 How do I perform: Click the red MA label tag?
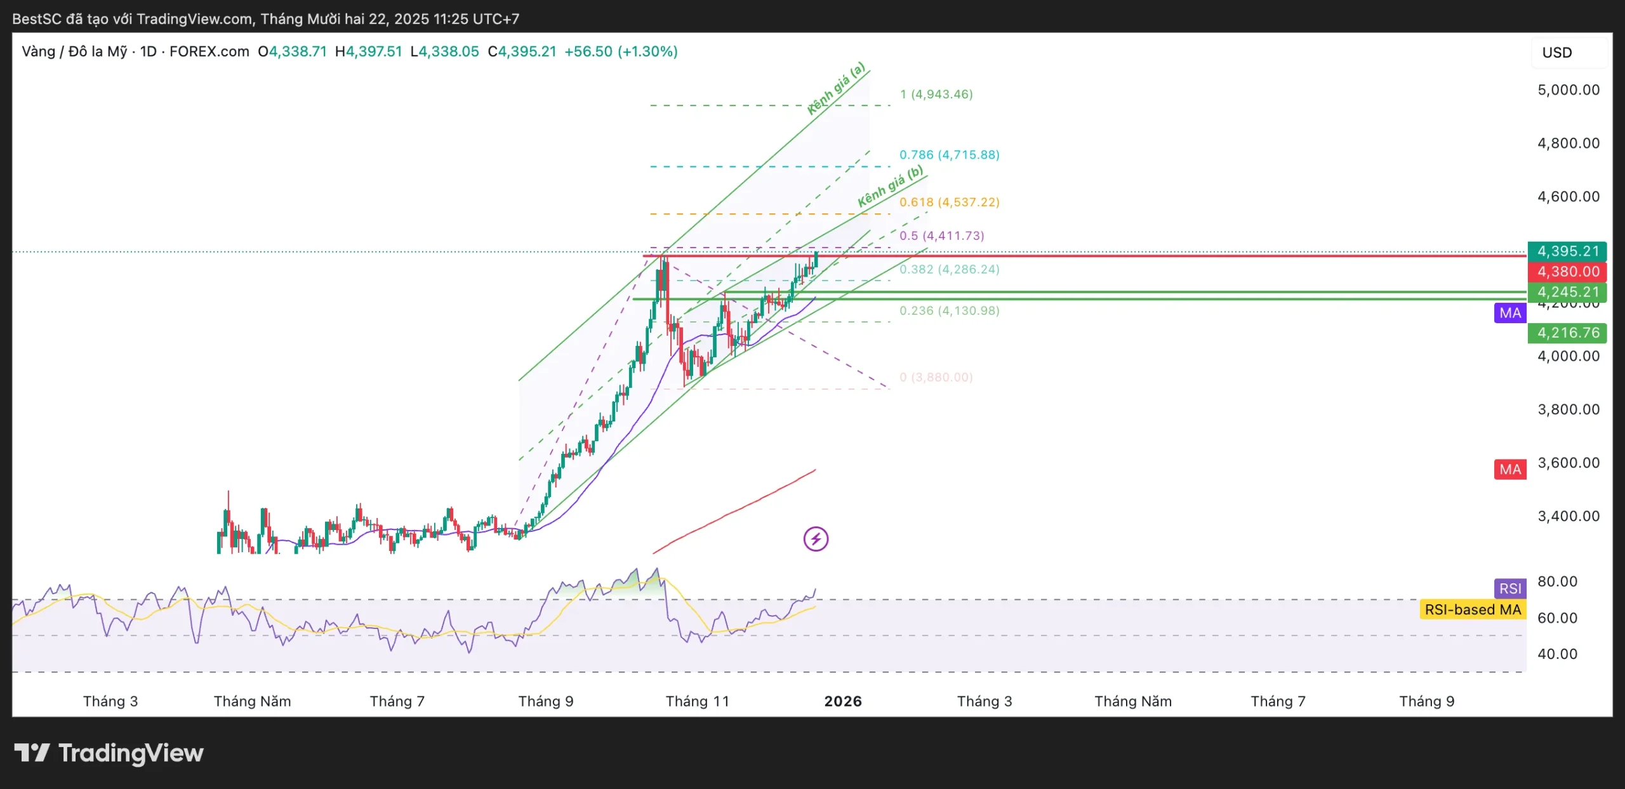click(x=1509, y=469)
